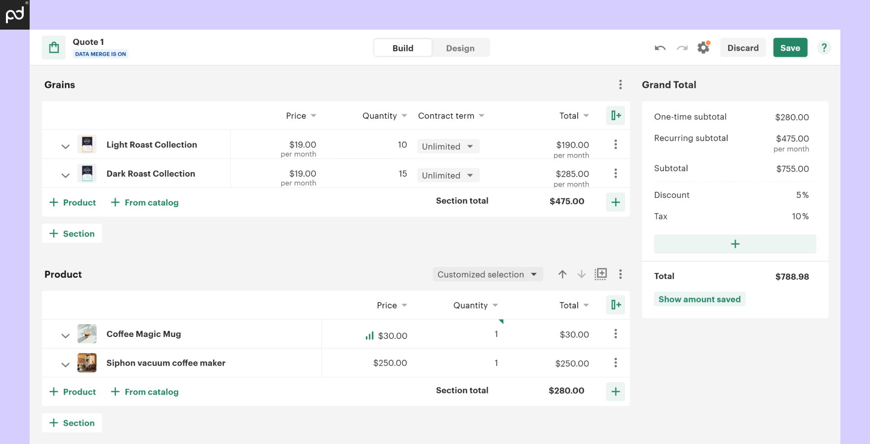Move the Product section down
Screen dimensions: 870x444
(581, 274)
